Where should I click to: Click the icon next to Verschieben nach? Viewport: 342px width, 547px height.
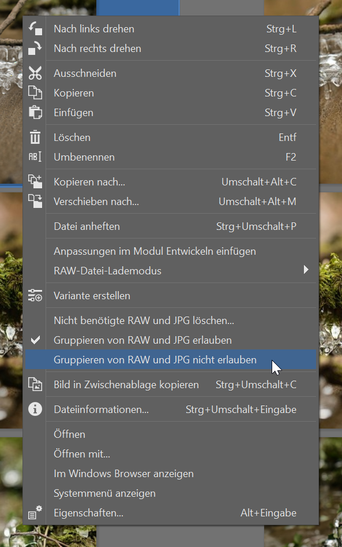35,201
